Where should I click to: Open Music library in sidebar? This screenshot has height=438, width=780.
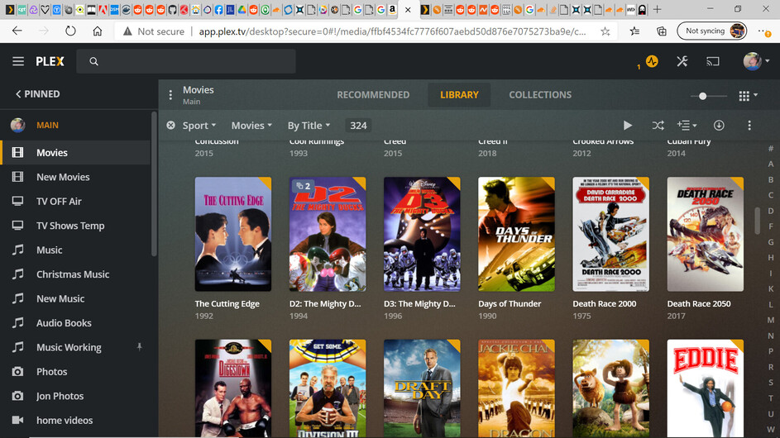click(x=75, y=250)
